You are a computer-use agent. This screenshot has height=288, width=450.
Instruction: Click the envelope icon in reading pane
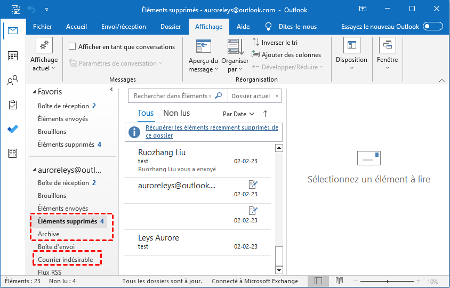[x=369, y=158]
